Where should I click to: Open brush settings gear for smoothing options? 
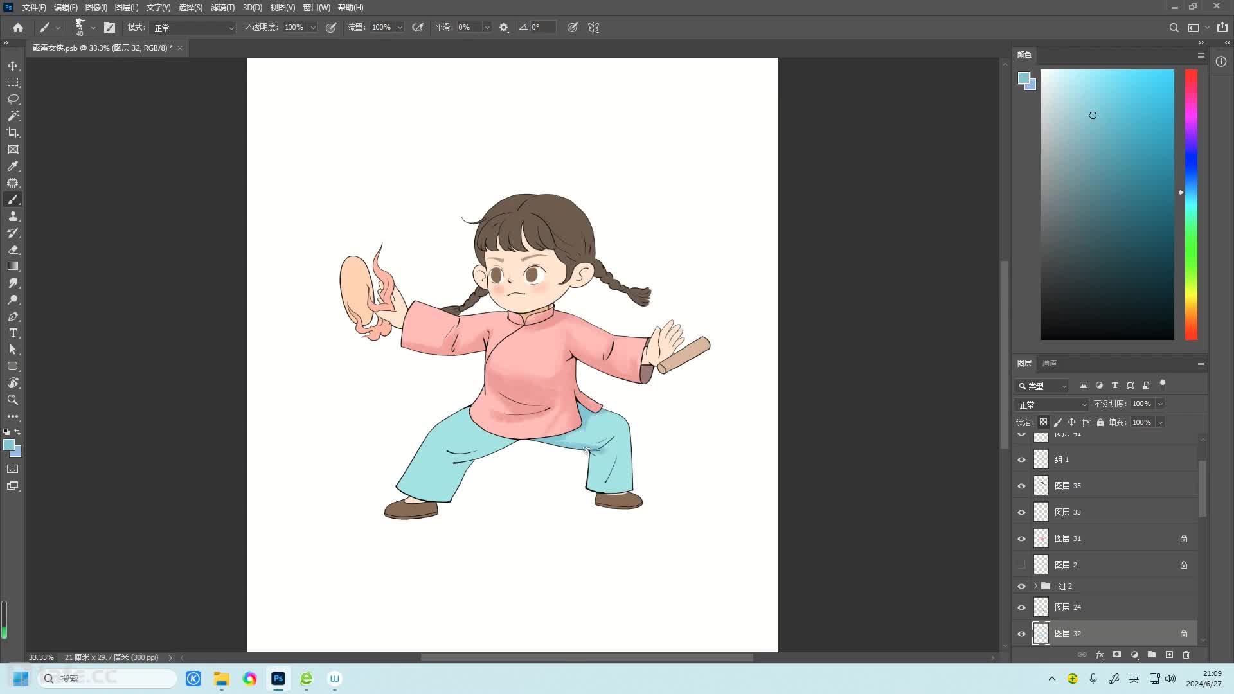[504, 28]
